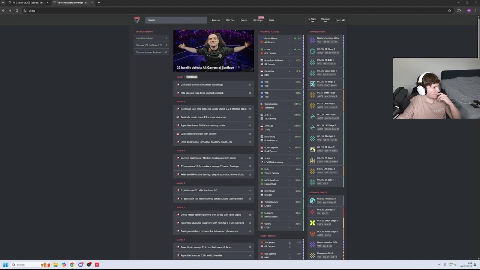480x270 pixels.
Task: Open KRU SPARK vs ShindeN upcoming match
Action: coord(282,193)
